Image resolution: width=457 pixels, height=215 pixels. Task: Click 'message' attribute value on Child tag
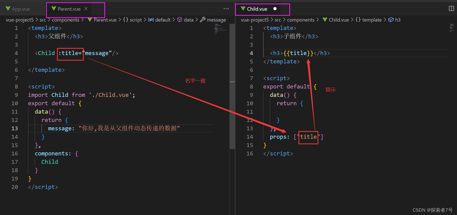(x=97, y=53)
